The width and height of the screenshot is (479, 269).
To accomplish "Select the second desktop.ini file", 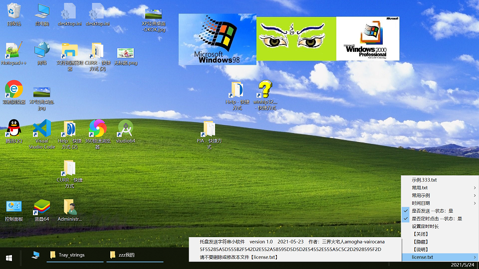I will pos(98,14).
